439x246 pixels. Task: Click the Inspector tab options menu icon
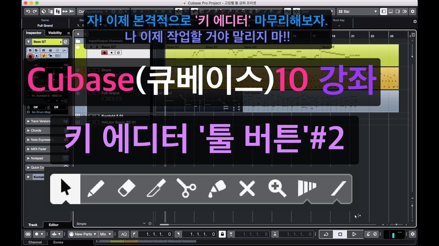click(x=69, y=33)
